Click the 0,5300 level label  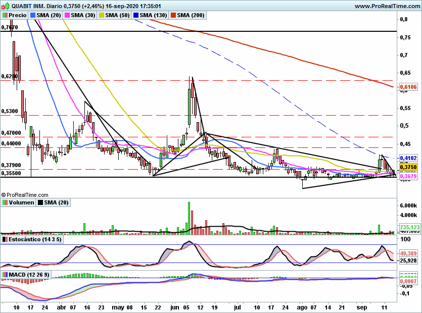point(10,112)
